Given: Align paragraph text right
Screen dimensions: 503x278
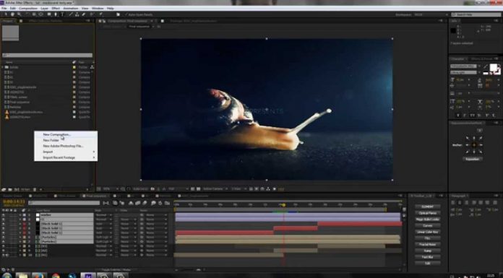Looking at the screenshot, I should [x=467, y=203].
